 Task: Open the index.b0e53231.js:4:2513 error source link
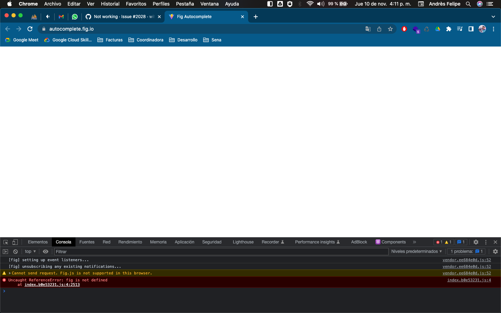(52, 284)
